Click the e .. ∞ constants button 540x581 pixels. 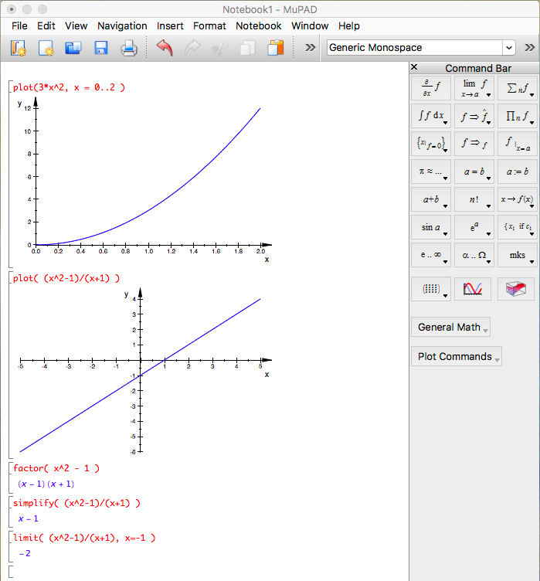point(430,255)
